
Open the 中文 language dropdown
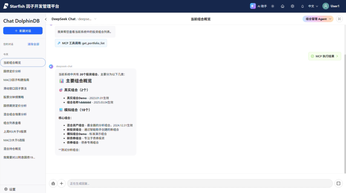(x=313, y=6)
